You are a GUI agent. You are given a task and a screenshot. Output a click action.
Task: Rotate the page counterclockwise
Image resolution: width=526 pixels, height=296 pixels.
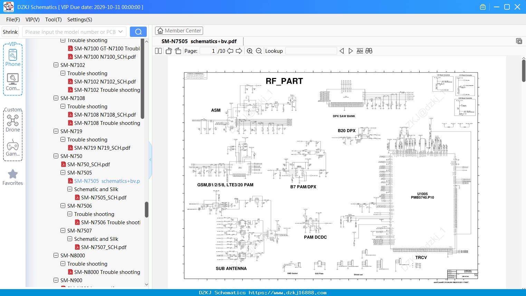click(169, 51)
